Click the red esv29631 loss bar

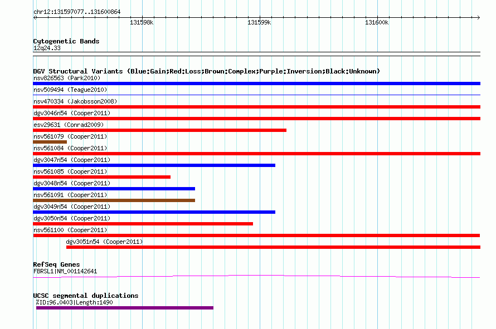[160, 130]
